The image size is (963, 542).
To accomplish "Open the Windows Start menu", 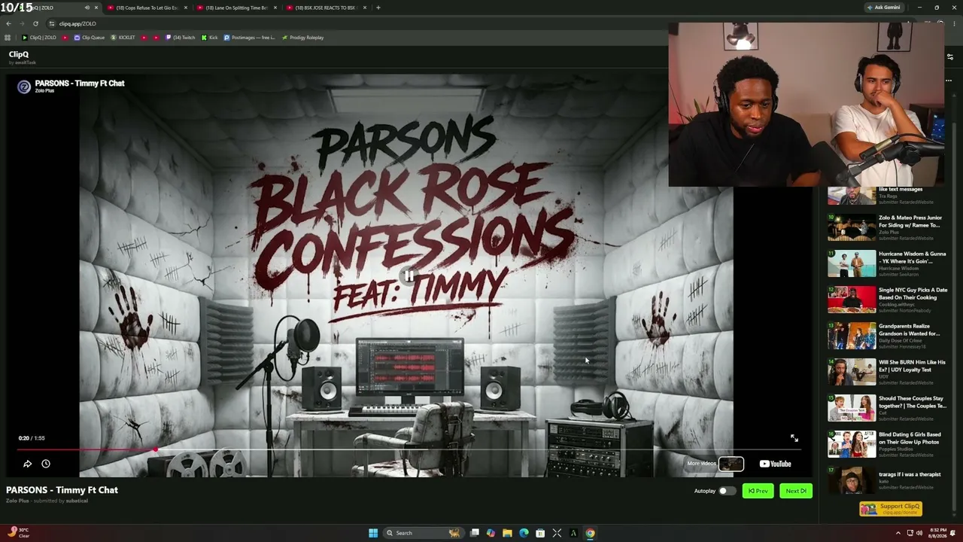I will 372,533.
